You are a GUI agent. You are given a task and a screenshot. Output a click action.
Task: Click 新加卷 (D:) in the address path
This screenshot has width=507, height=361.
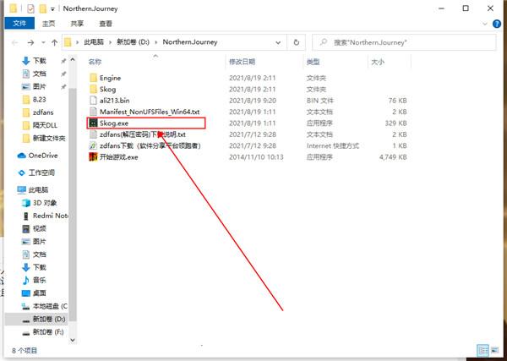point(133,42)
